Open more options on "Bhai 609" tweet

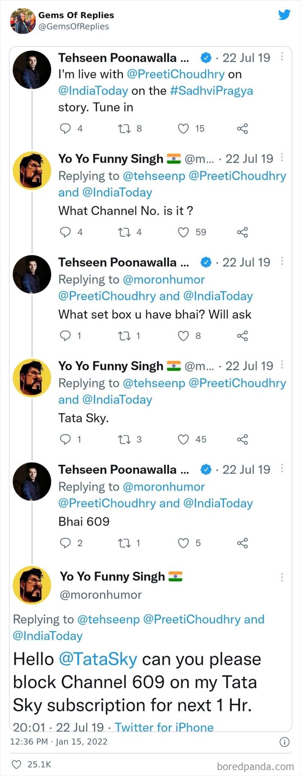pos(282,468)
